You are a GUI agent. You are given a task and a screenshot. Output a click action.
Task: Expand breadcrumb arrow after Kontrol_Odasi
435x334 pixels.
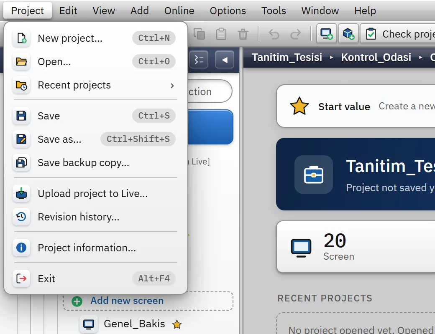pyautogui.click(x=421, y=58)
